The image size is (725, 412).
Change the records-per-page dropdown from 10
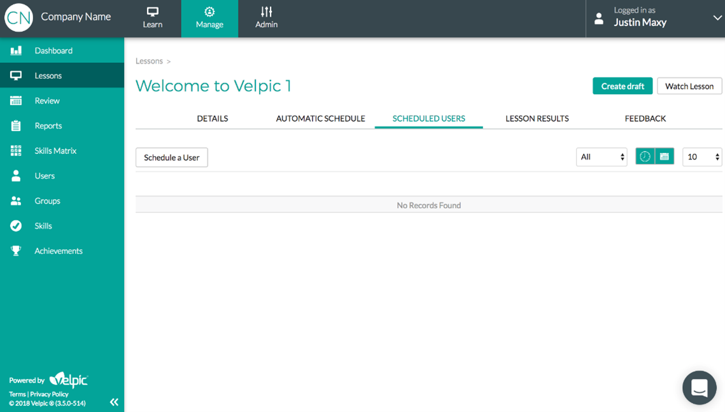[x=701, y=156]
